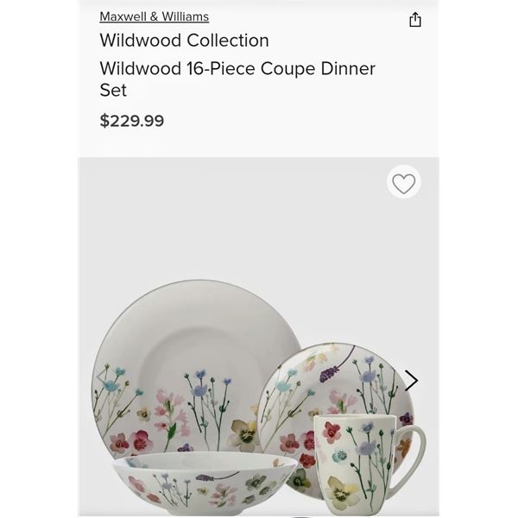Screen dimensions: 518x518
Task: Click the yellow pansy on the mug
Action: coord(343,492)
